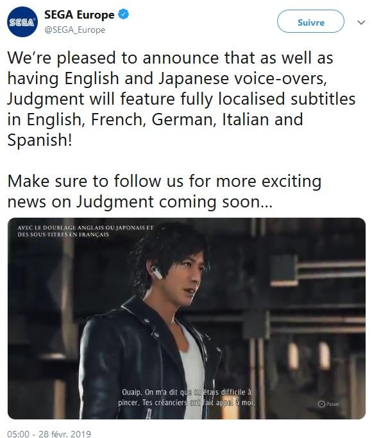Click the 'AVEC LE DOUBLAGE ANGLAIS' caption
Viewport: 372px width, 438px height.
85,231
